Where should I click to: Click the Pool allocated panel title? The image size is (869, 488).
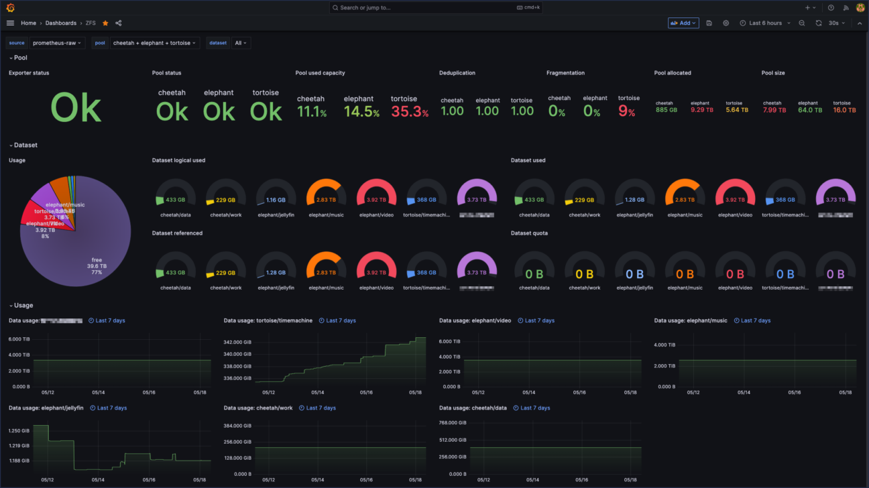coord(673,73)
